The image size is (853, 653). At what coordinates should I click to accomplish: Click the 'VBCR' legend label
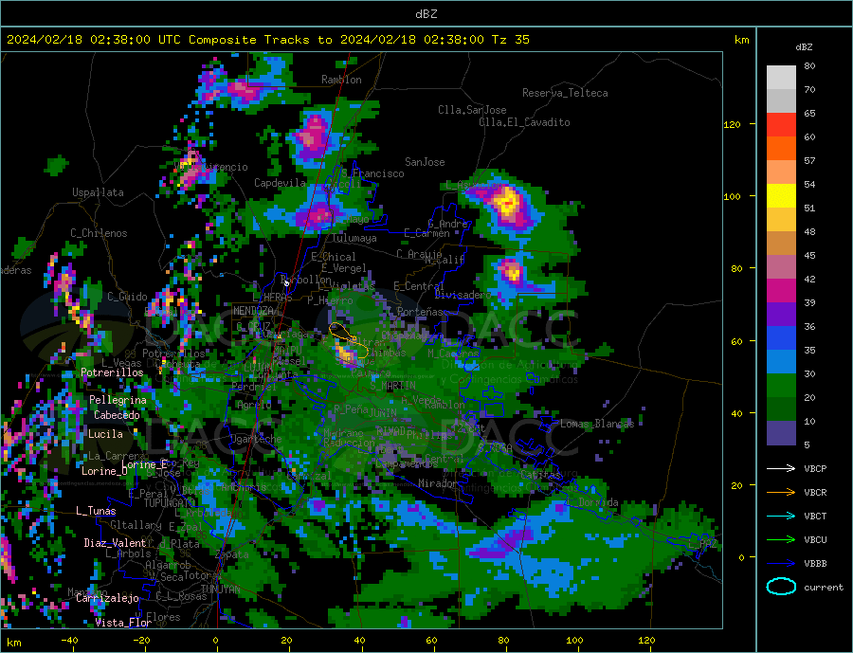click(815, 493)
